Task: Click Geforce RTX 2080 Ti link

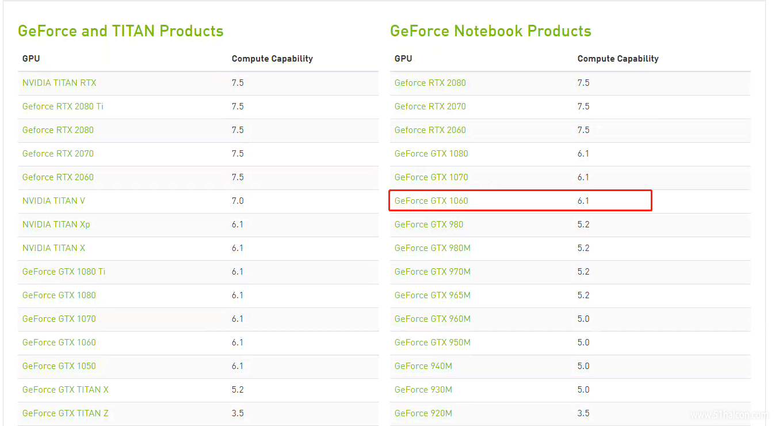Action: tap(63, 106)
